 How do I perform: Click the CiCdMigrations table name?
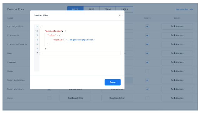click(x=15, y=26)
